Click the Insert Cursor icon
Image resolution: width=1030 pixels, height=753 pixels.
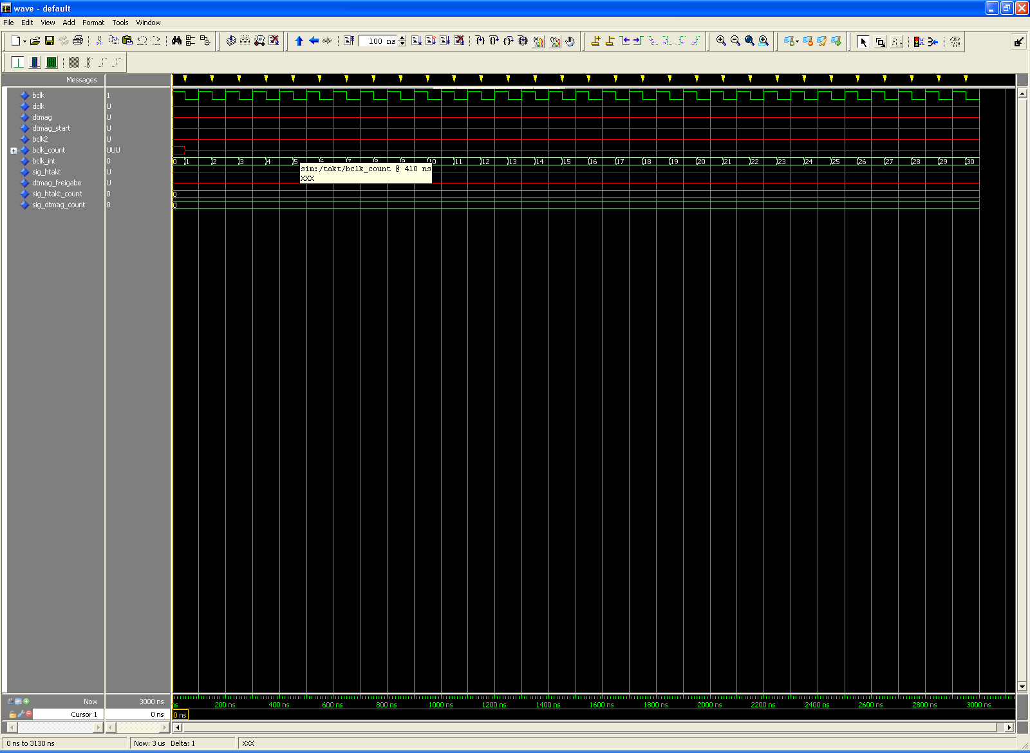[x=595, y=41]
